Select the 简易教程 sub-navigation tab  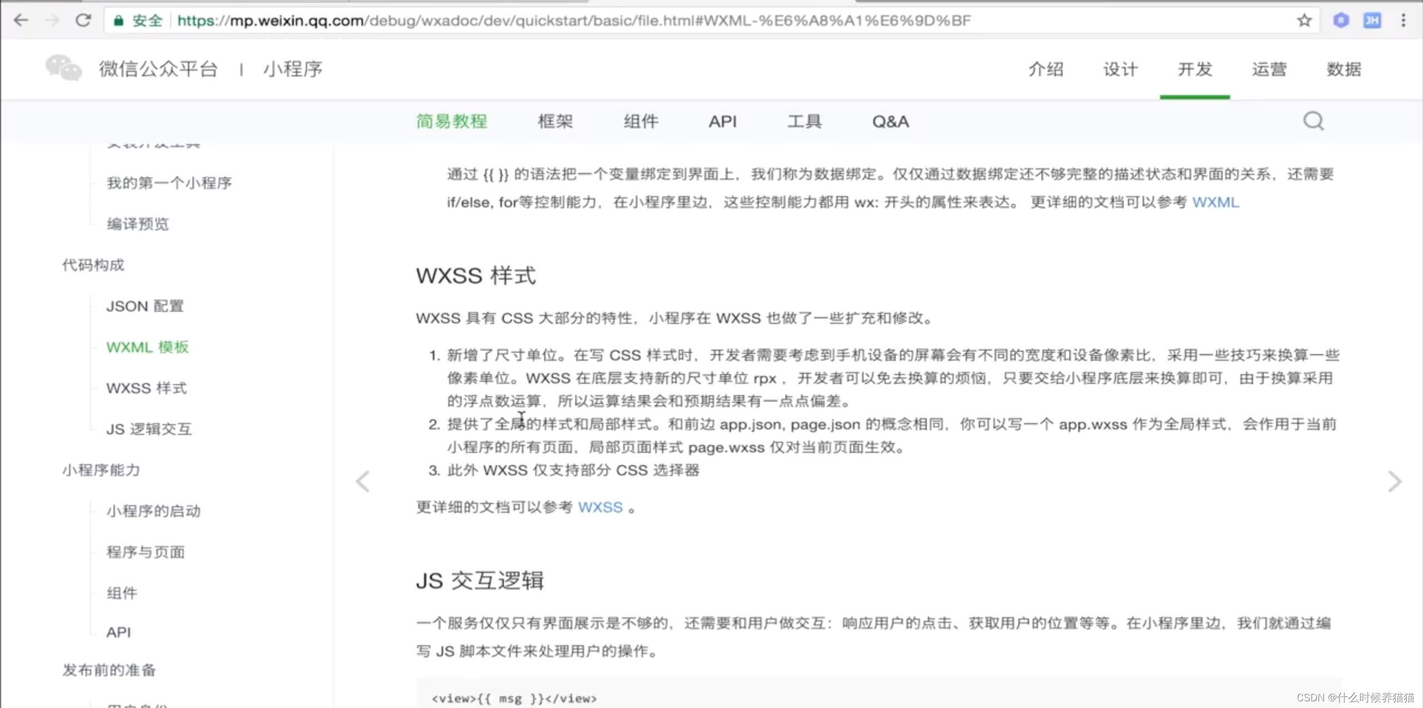[451, 121]
